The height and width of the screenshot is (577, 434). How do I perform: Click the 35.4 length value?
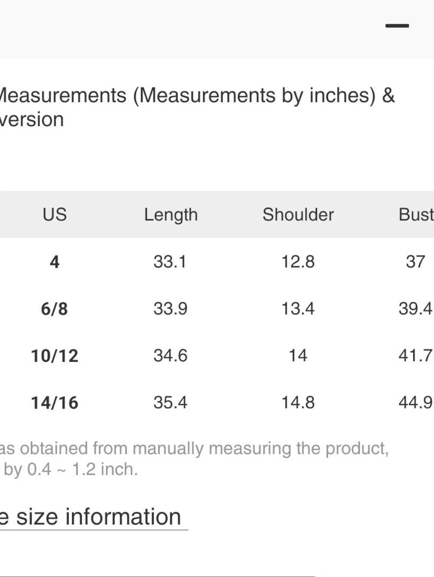coord(170,402)
